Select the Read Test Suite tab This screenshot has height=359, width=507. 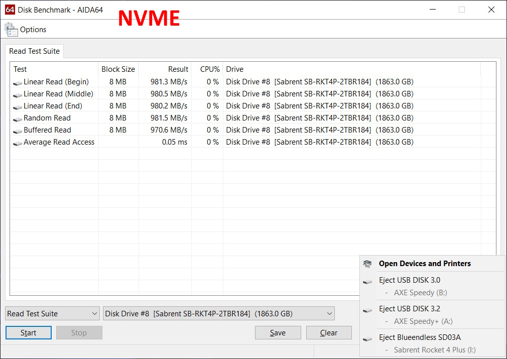pyautogui.click(x=34, y=51)
